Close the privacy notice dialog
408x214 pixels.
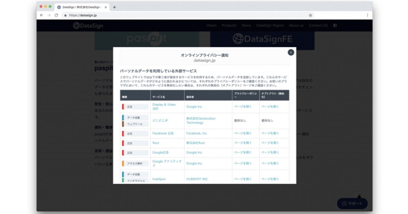pyautogui.click(x=291, y=52)
